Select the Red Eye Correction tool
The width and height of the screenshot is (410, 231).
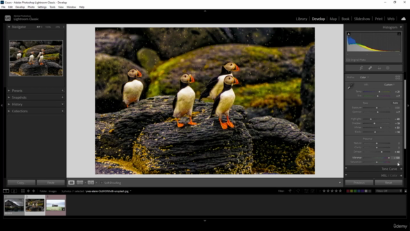click(x=379, y=68)
